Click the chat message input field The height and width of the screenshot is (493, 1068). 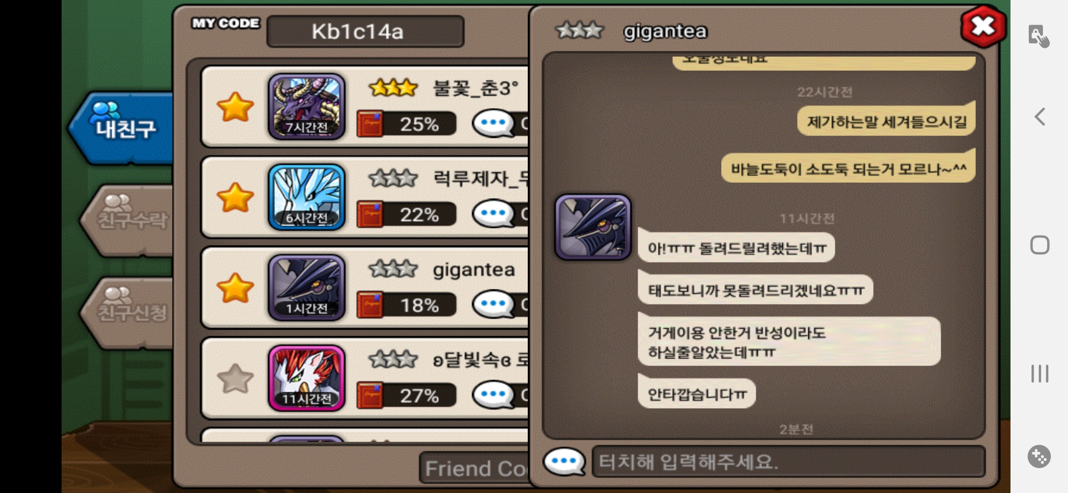coord(788,462)
